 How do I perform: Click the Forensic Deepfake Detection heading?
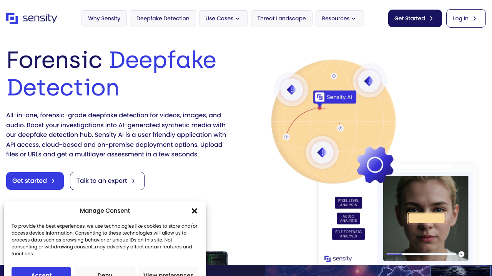[111, 74]
